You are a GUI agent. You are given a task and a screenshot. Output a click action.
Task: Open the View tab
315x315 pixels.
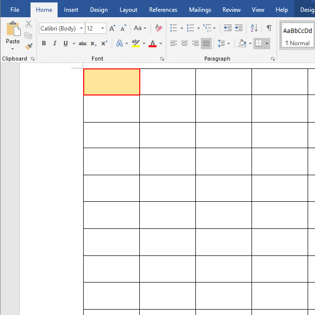(258, 10)
